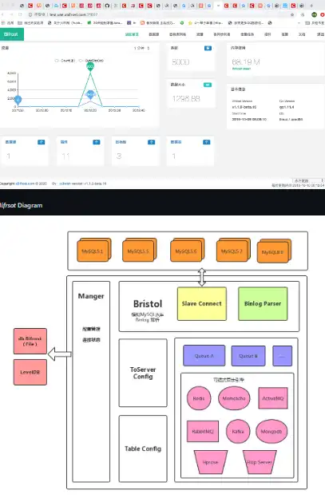Click the arrow pointing at the db.Bifrost box
325x498 pixels.
pos(60,354)
